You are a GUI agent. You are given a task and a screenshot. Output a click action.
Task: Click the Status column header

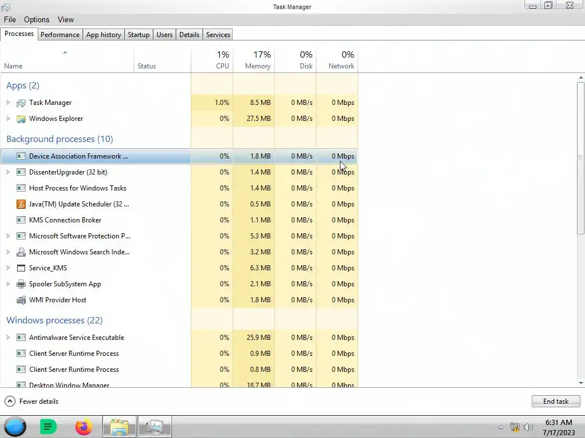[162, 60]
